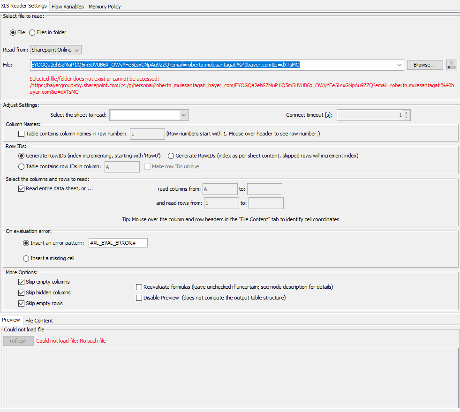The image size is (460, 412).
Task: Open the Memory Policy tab
Action: coord(105,7)
